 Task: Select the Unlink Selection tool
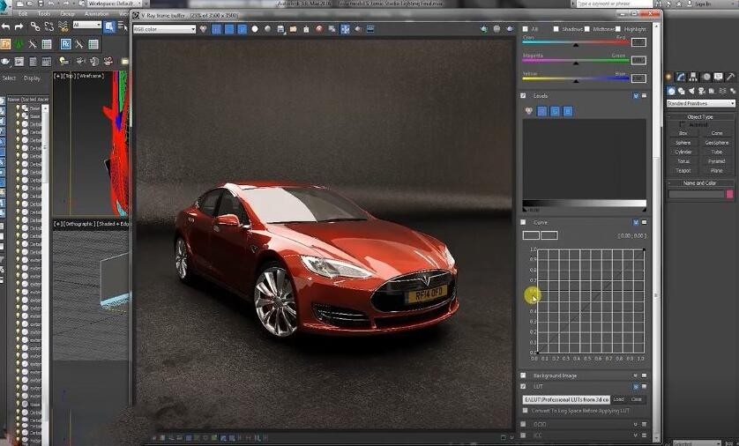[49, 26]
